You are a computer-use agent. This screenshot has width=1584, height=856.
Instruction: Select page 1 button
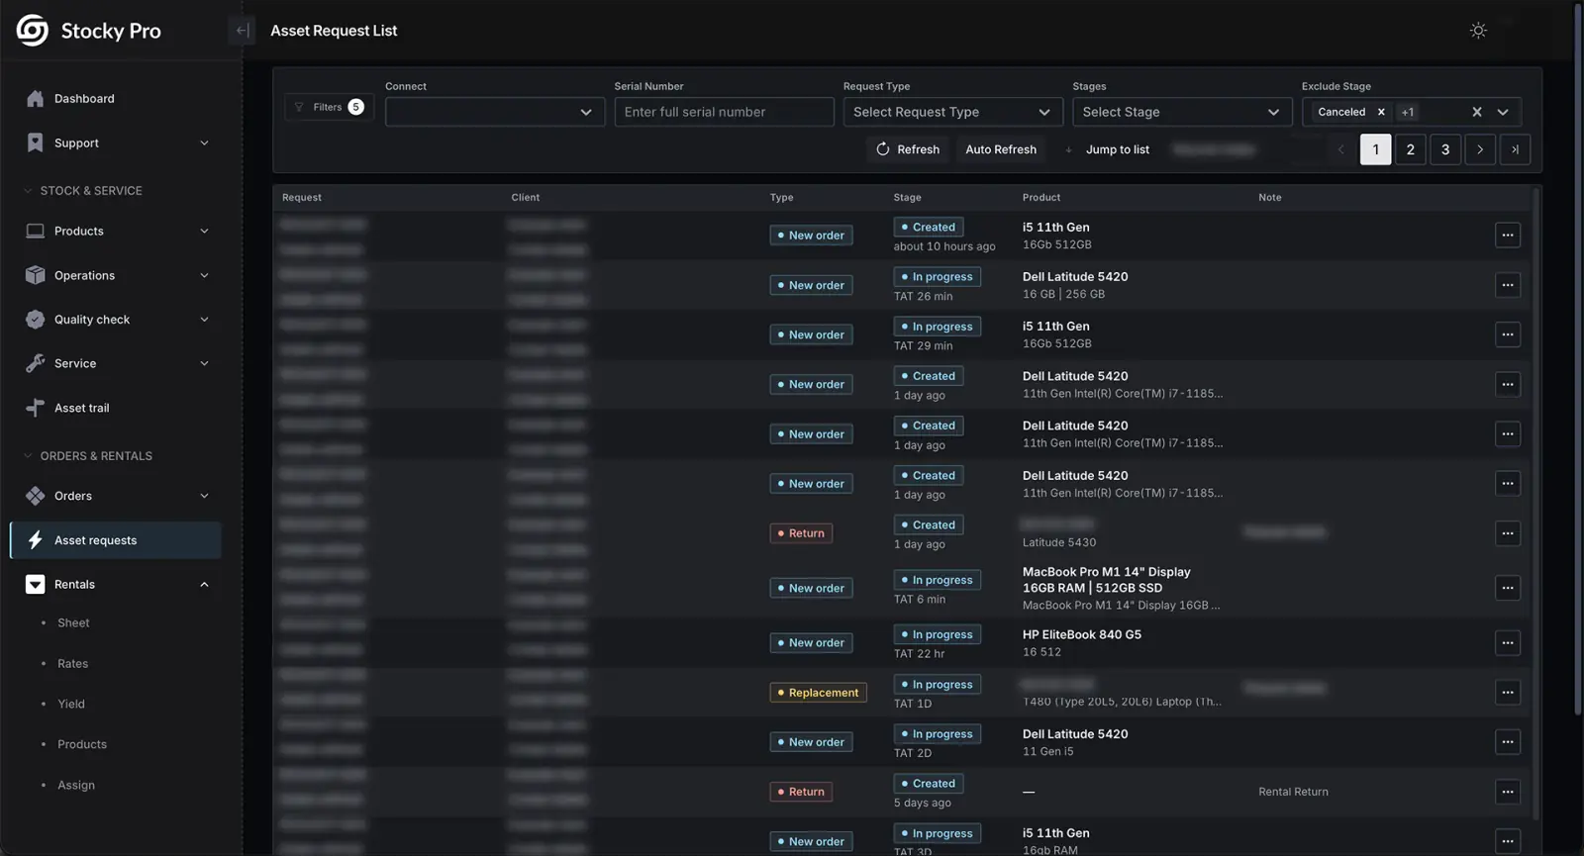tap(1375, 149)
